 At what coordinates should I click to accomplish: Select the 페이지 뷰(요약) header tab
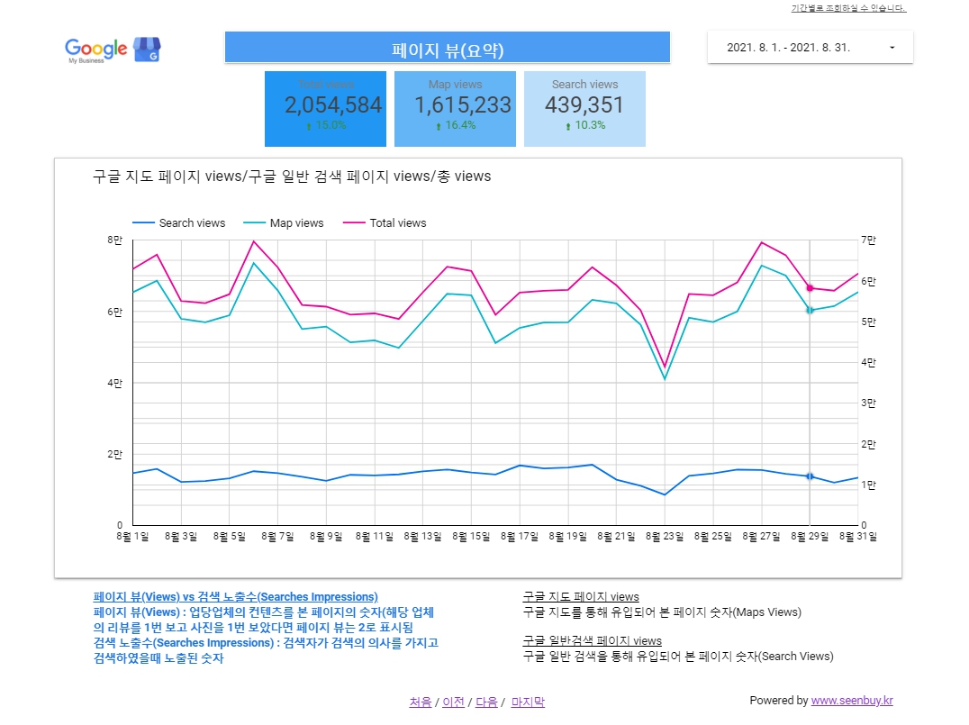pos(448,46)
